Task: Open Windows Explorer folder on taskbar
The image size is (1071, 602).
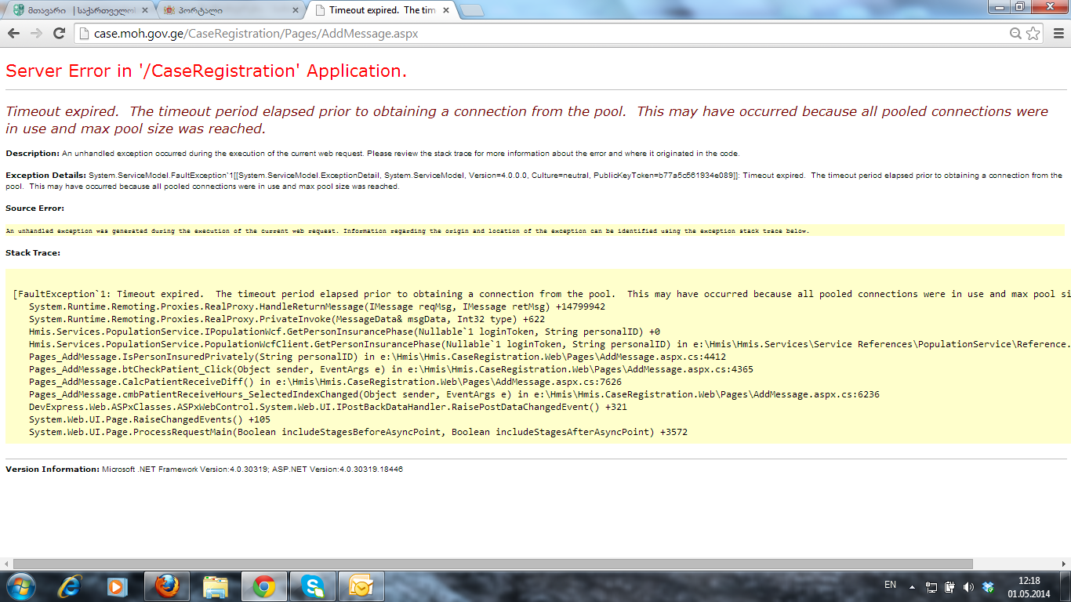Action: coord(215,586)
